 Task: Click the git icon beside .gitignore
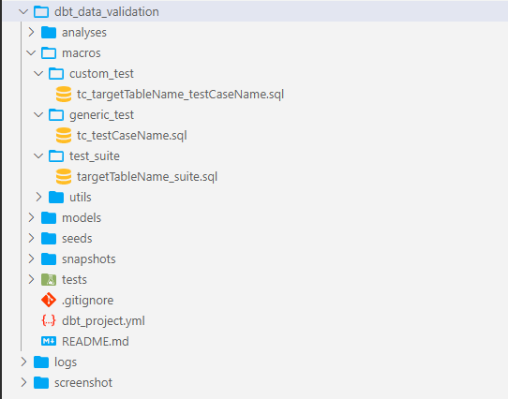click(49, 301)
